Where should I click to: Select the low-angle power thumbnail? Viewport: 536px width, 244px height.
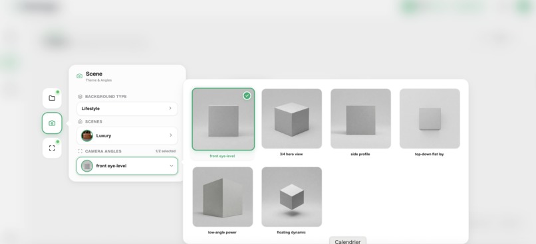click(223, 197)
